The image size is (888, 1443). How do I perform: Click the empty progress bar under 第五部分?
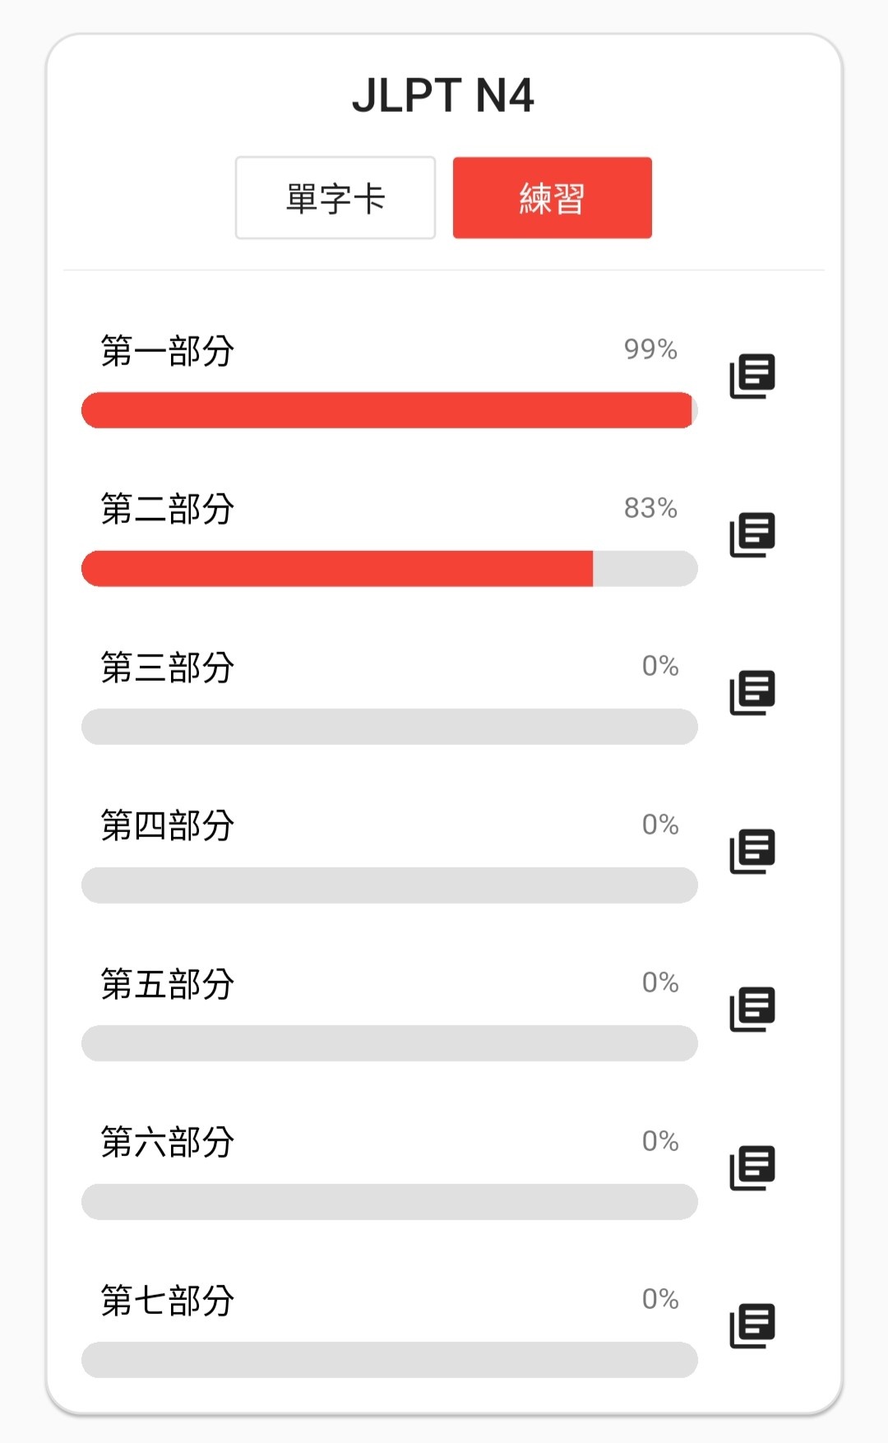coord(390,1043)
